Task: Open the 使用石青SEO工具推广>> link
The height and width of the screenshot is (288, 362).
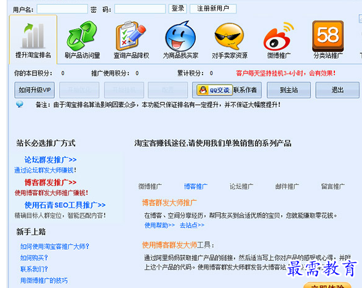Action: pyautogui.click(x=65, y=205)
